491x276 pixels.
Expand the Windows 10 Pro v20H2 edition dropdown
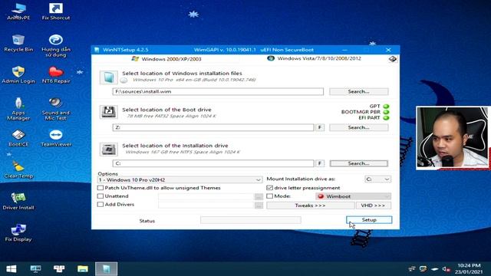[x=180, y=179]
